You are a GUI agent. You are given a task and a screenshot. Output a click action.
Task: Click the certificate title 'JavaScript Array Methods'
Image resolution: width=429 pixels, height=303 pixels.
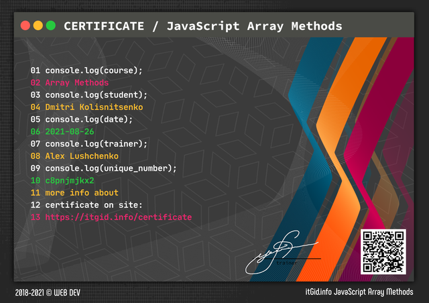pyautogui.click(x=255, y=26)
